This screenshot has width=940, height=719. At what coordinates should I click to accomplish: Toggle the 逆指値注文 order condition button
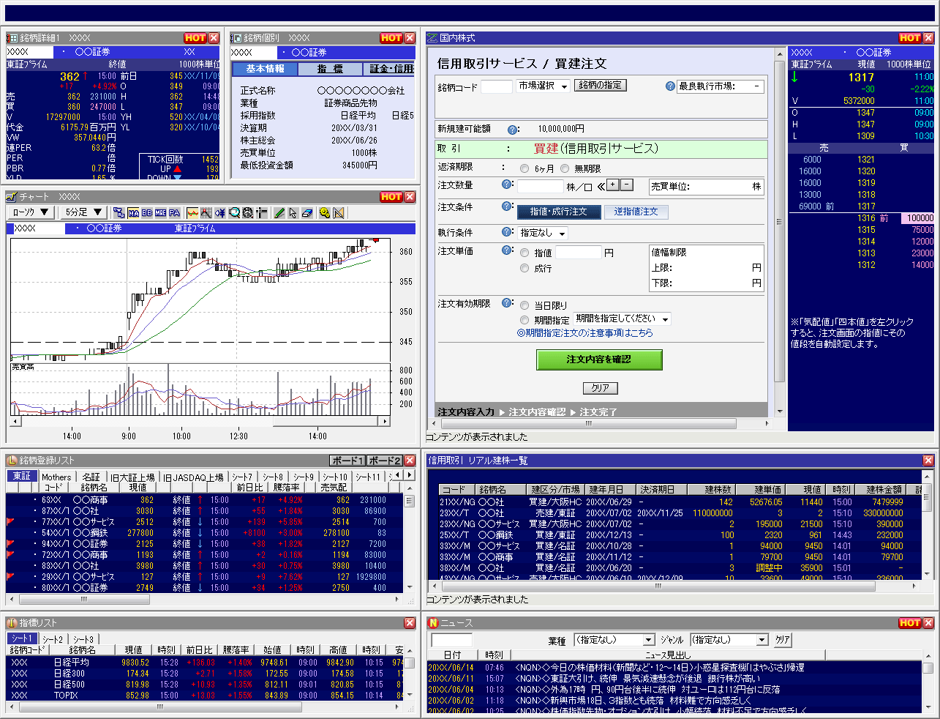[636, 212]
